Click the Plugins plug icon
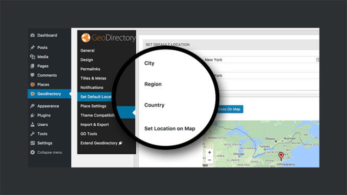Screen dimensions: 347x195 click(x=33, y=115)
